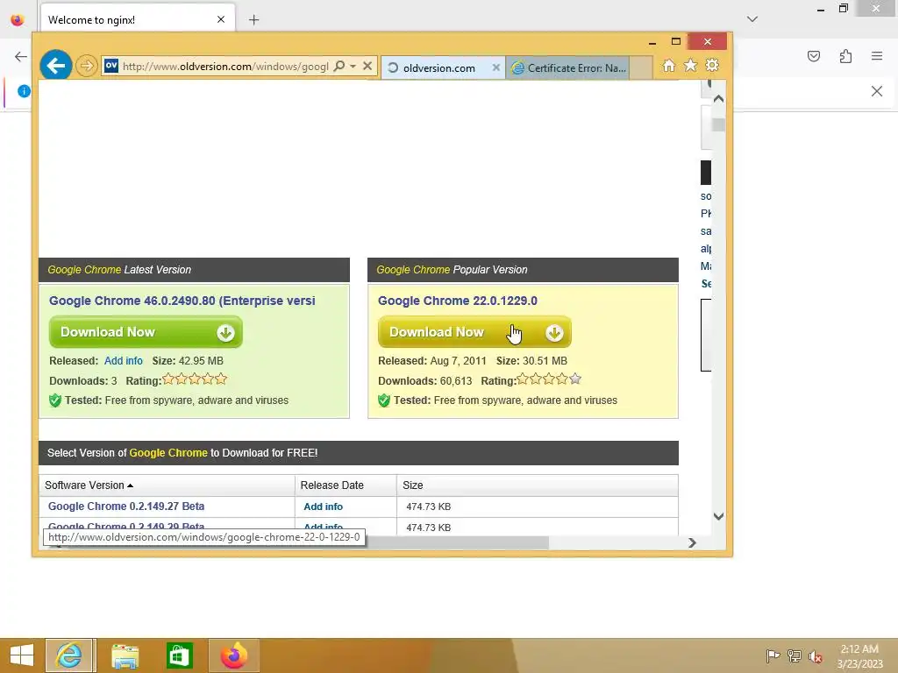
Task: Click Firefox on the taskbar
Action: pyautogui.click(x=233, y=655)
